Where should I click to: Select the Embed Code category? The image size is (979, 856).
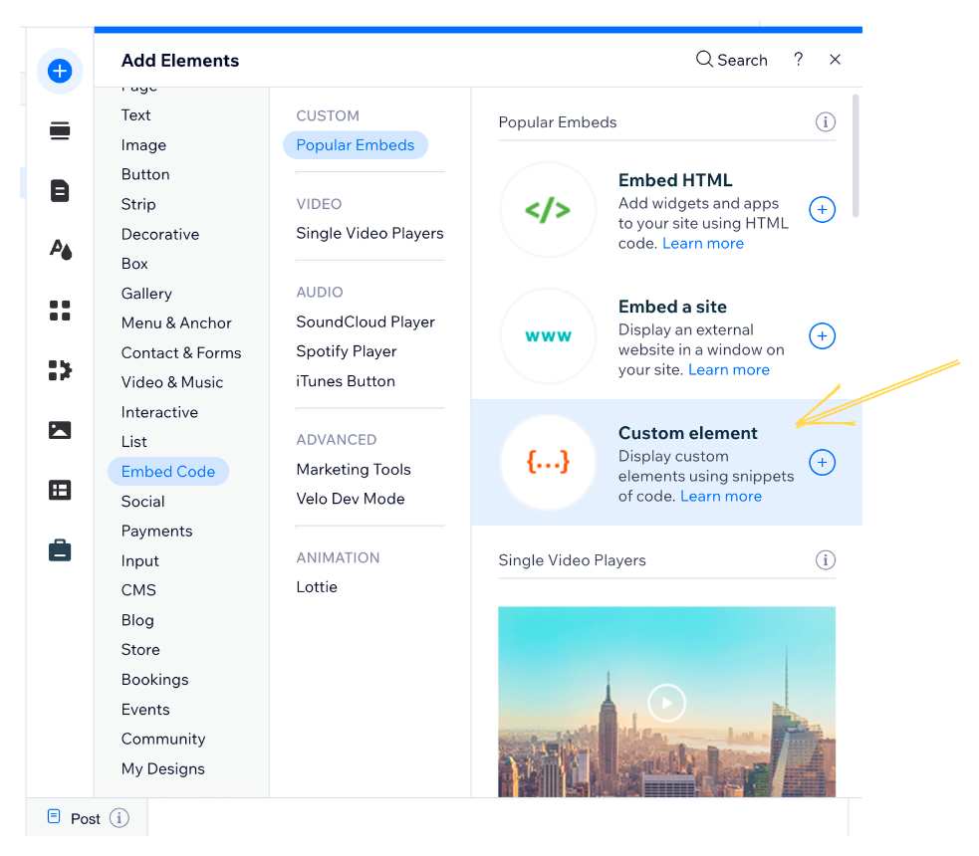click(x=167, y=471)
